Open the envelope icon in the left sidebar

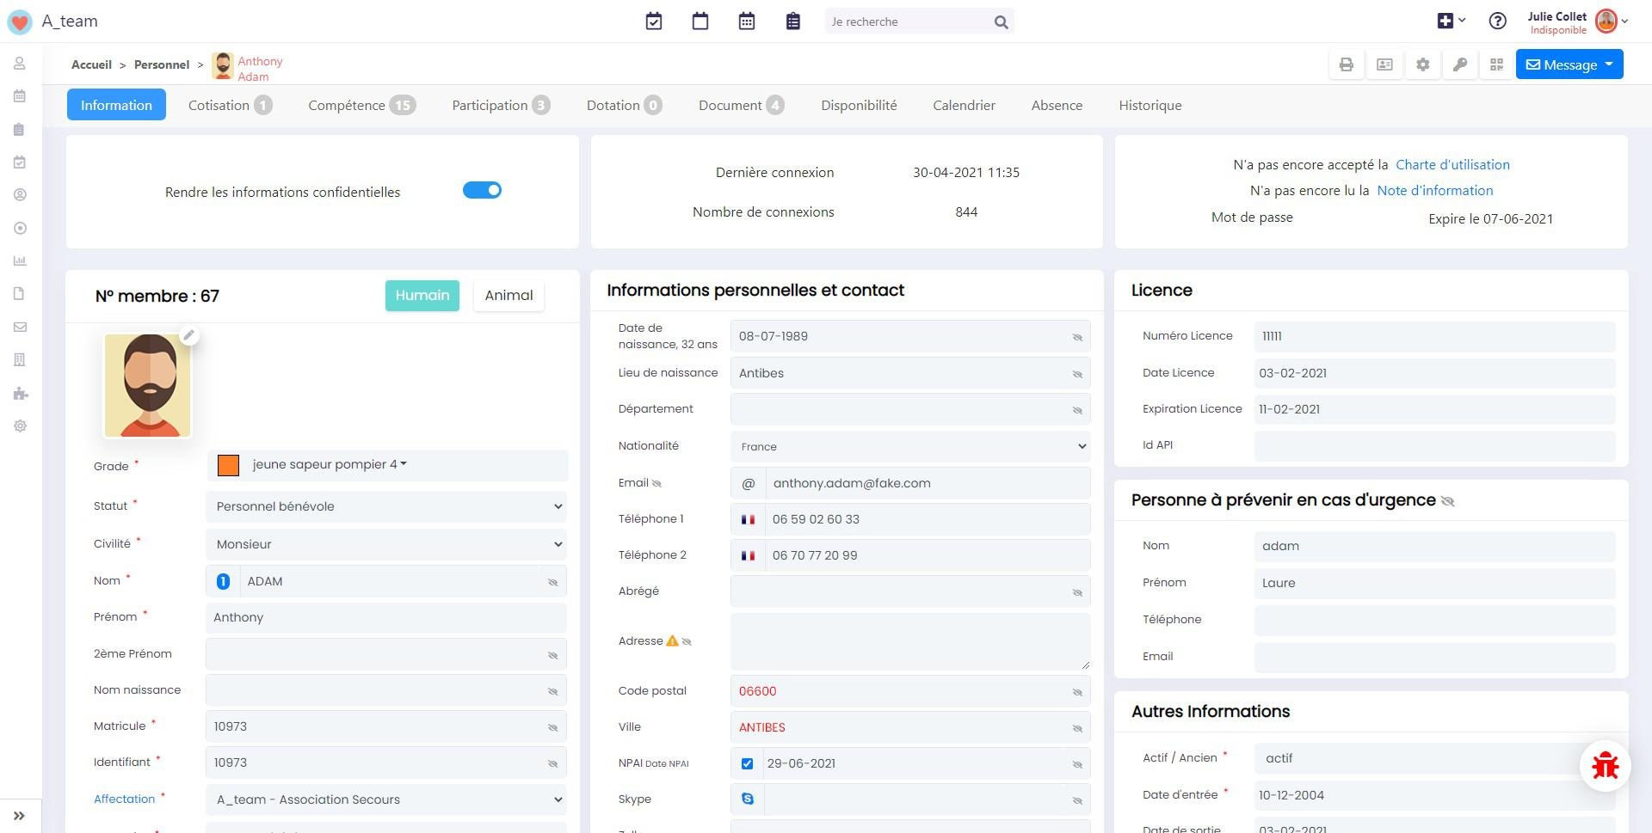(20, 327)
